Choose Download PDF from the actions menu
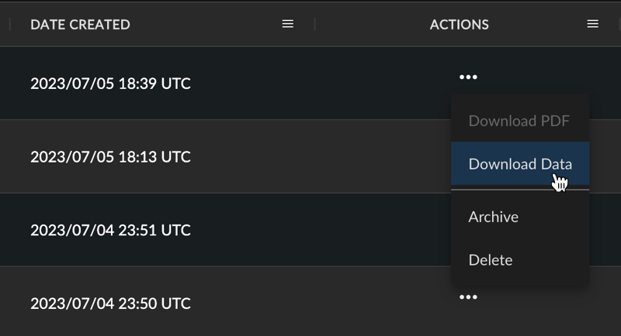 click(520, 121)
